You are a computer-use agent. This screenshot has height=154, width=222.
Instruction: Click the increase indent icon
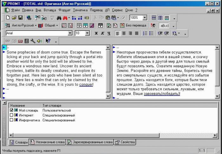pos(166,33)
